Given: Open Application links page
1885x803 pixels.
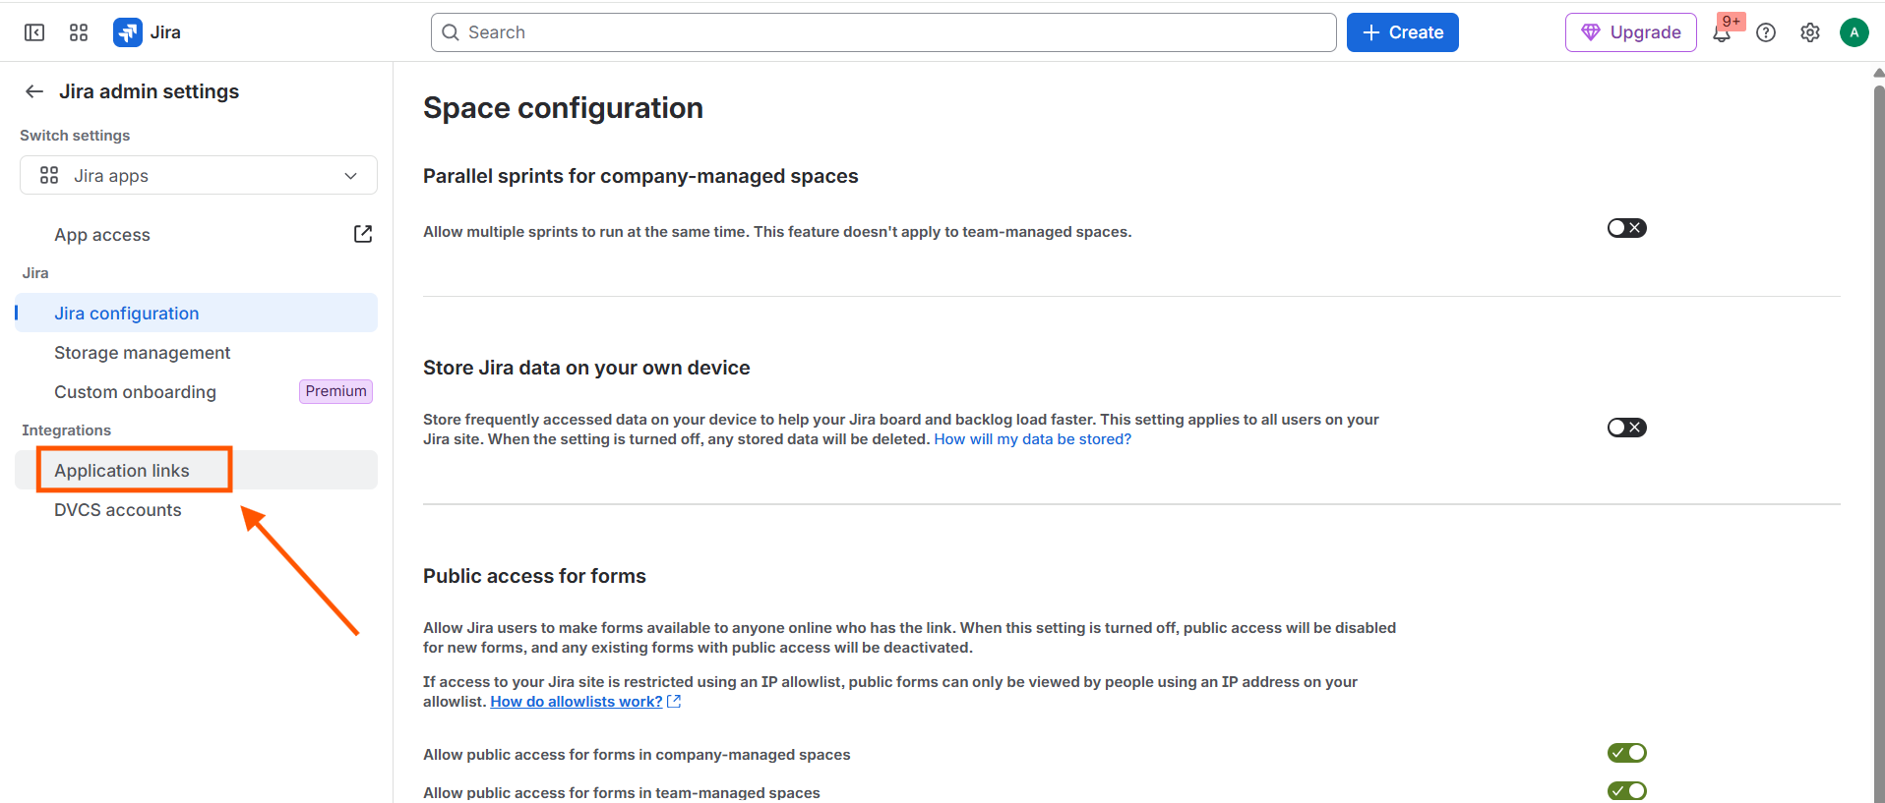Looking at the screenshot, I should click(197, 470).
